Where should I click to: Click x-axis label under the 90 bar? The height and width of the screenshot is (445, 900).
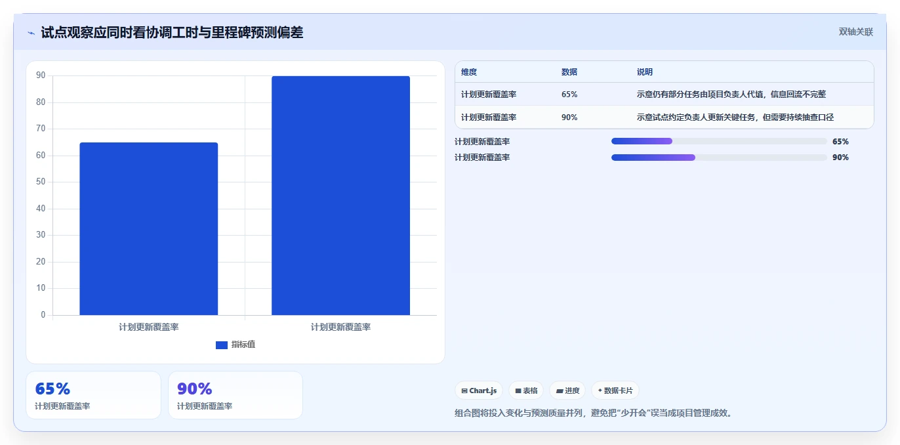click(340, 327)
